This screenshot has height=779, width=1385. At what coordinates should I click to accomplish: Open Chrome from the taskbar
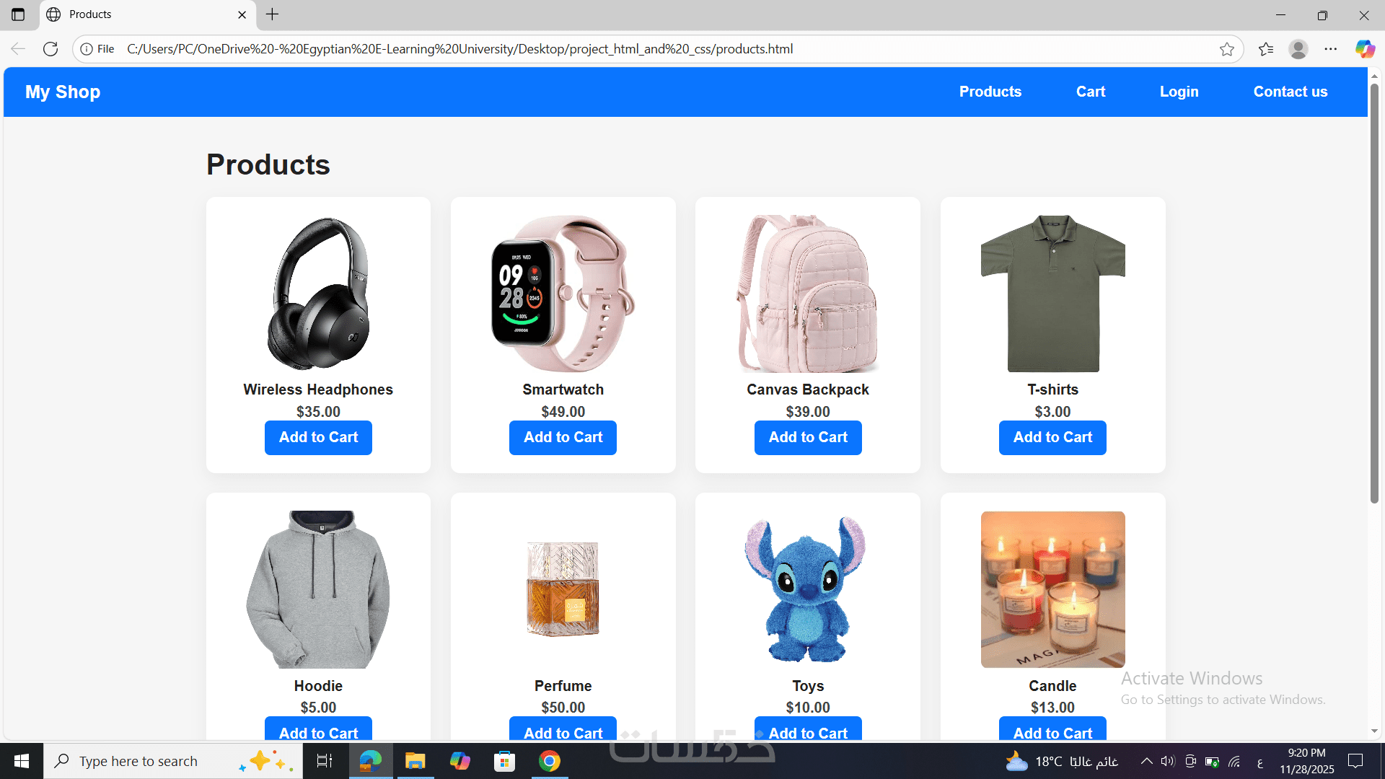(550, 761)
